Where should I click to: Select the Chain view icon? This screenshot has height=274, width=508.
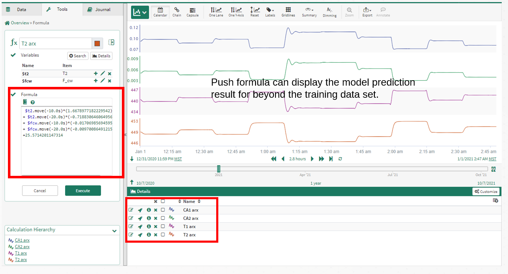[177, 12]
